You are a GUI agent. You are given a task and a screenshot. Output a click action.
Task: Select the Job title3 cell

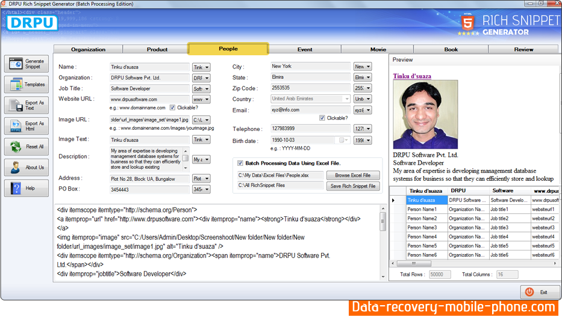tap(510, 228)
